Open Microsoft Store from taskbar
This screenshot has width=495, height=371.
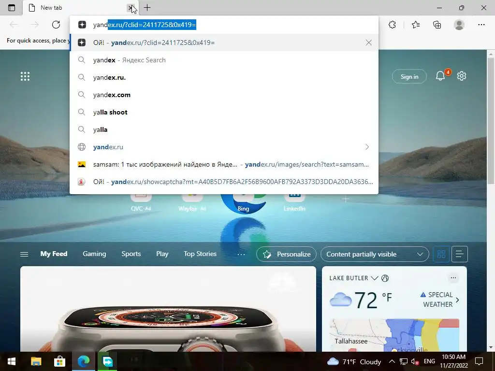tap(59, 361)
